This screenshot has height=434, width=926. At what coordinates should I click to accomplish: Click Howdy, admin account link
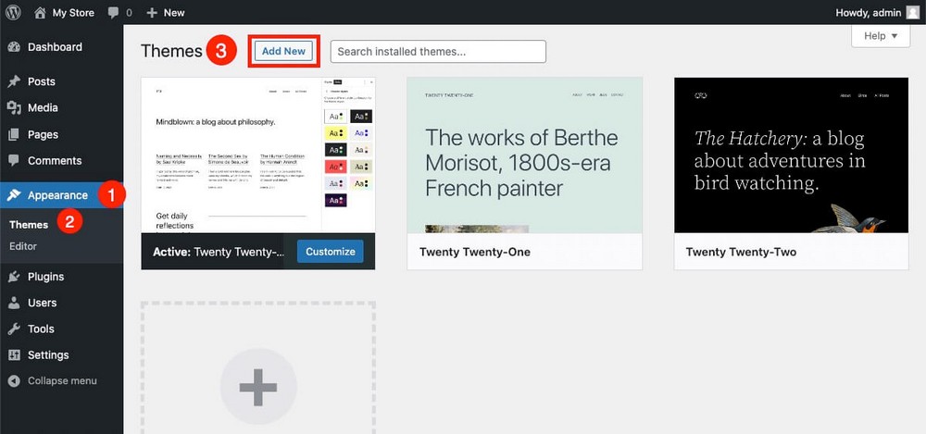tap(869, 12)
